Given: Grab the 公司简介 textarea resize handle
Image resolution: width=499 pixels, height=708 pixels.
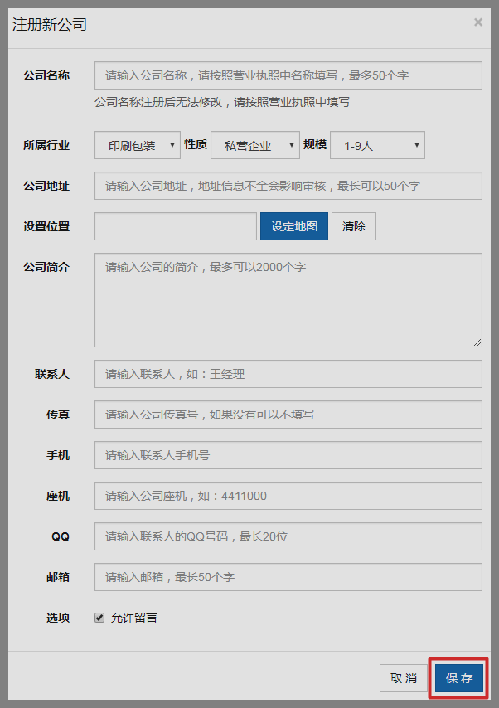Looking at the screenshot, I should 477,342.
